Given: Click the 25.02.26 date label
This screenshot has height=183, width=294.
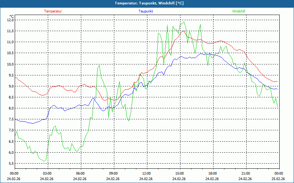Looking at the screenshot, I should coord(278,179).
